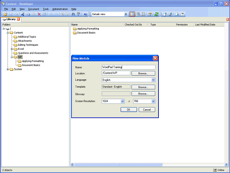Open the Details view dropdown
The height and width of the screenshot is (173, 230).
(x=126, y=14)
